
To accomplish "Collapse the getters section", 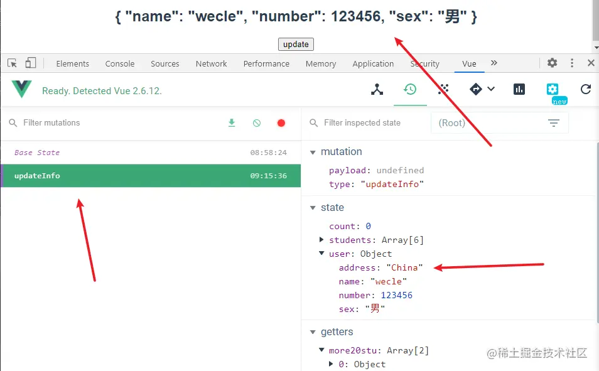I will point(313,332).
